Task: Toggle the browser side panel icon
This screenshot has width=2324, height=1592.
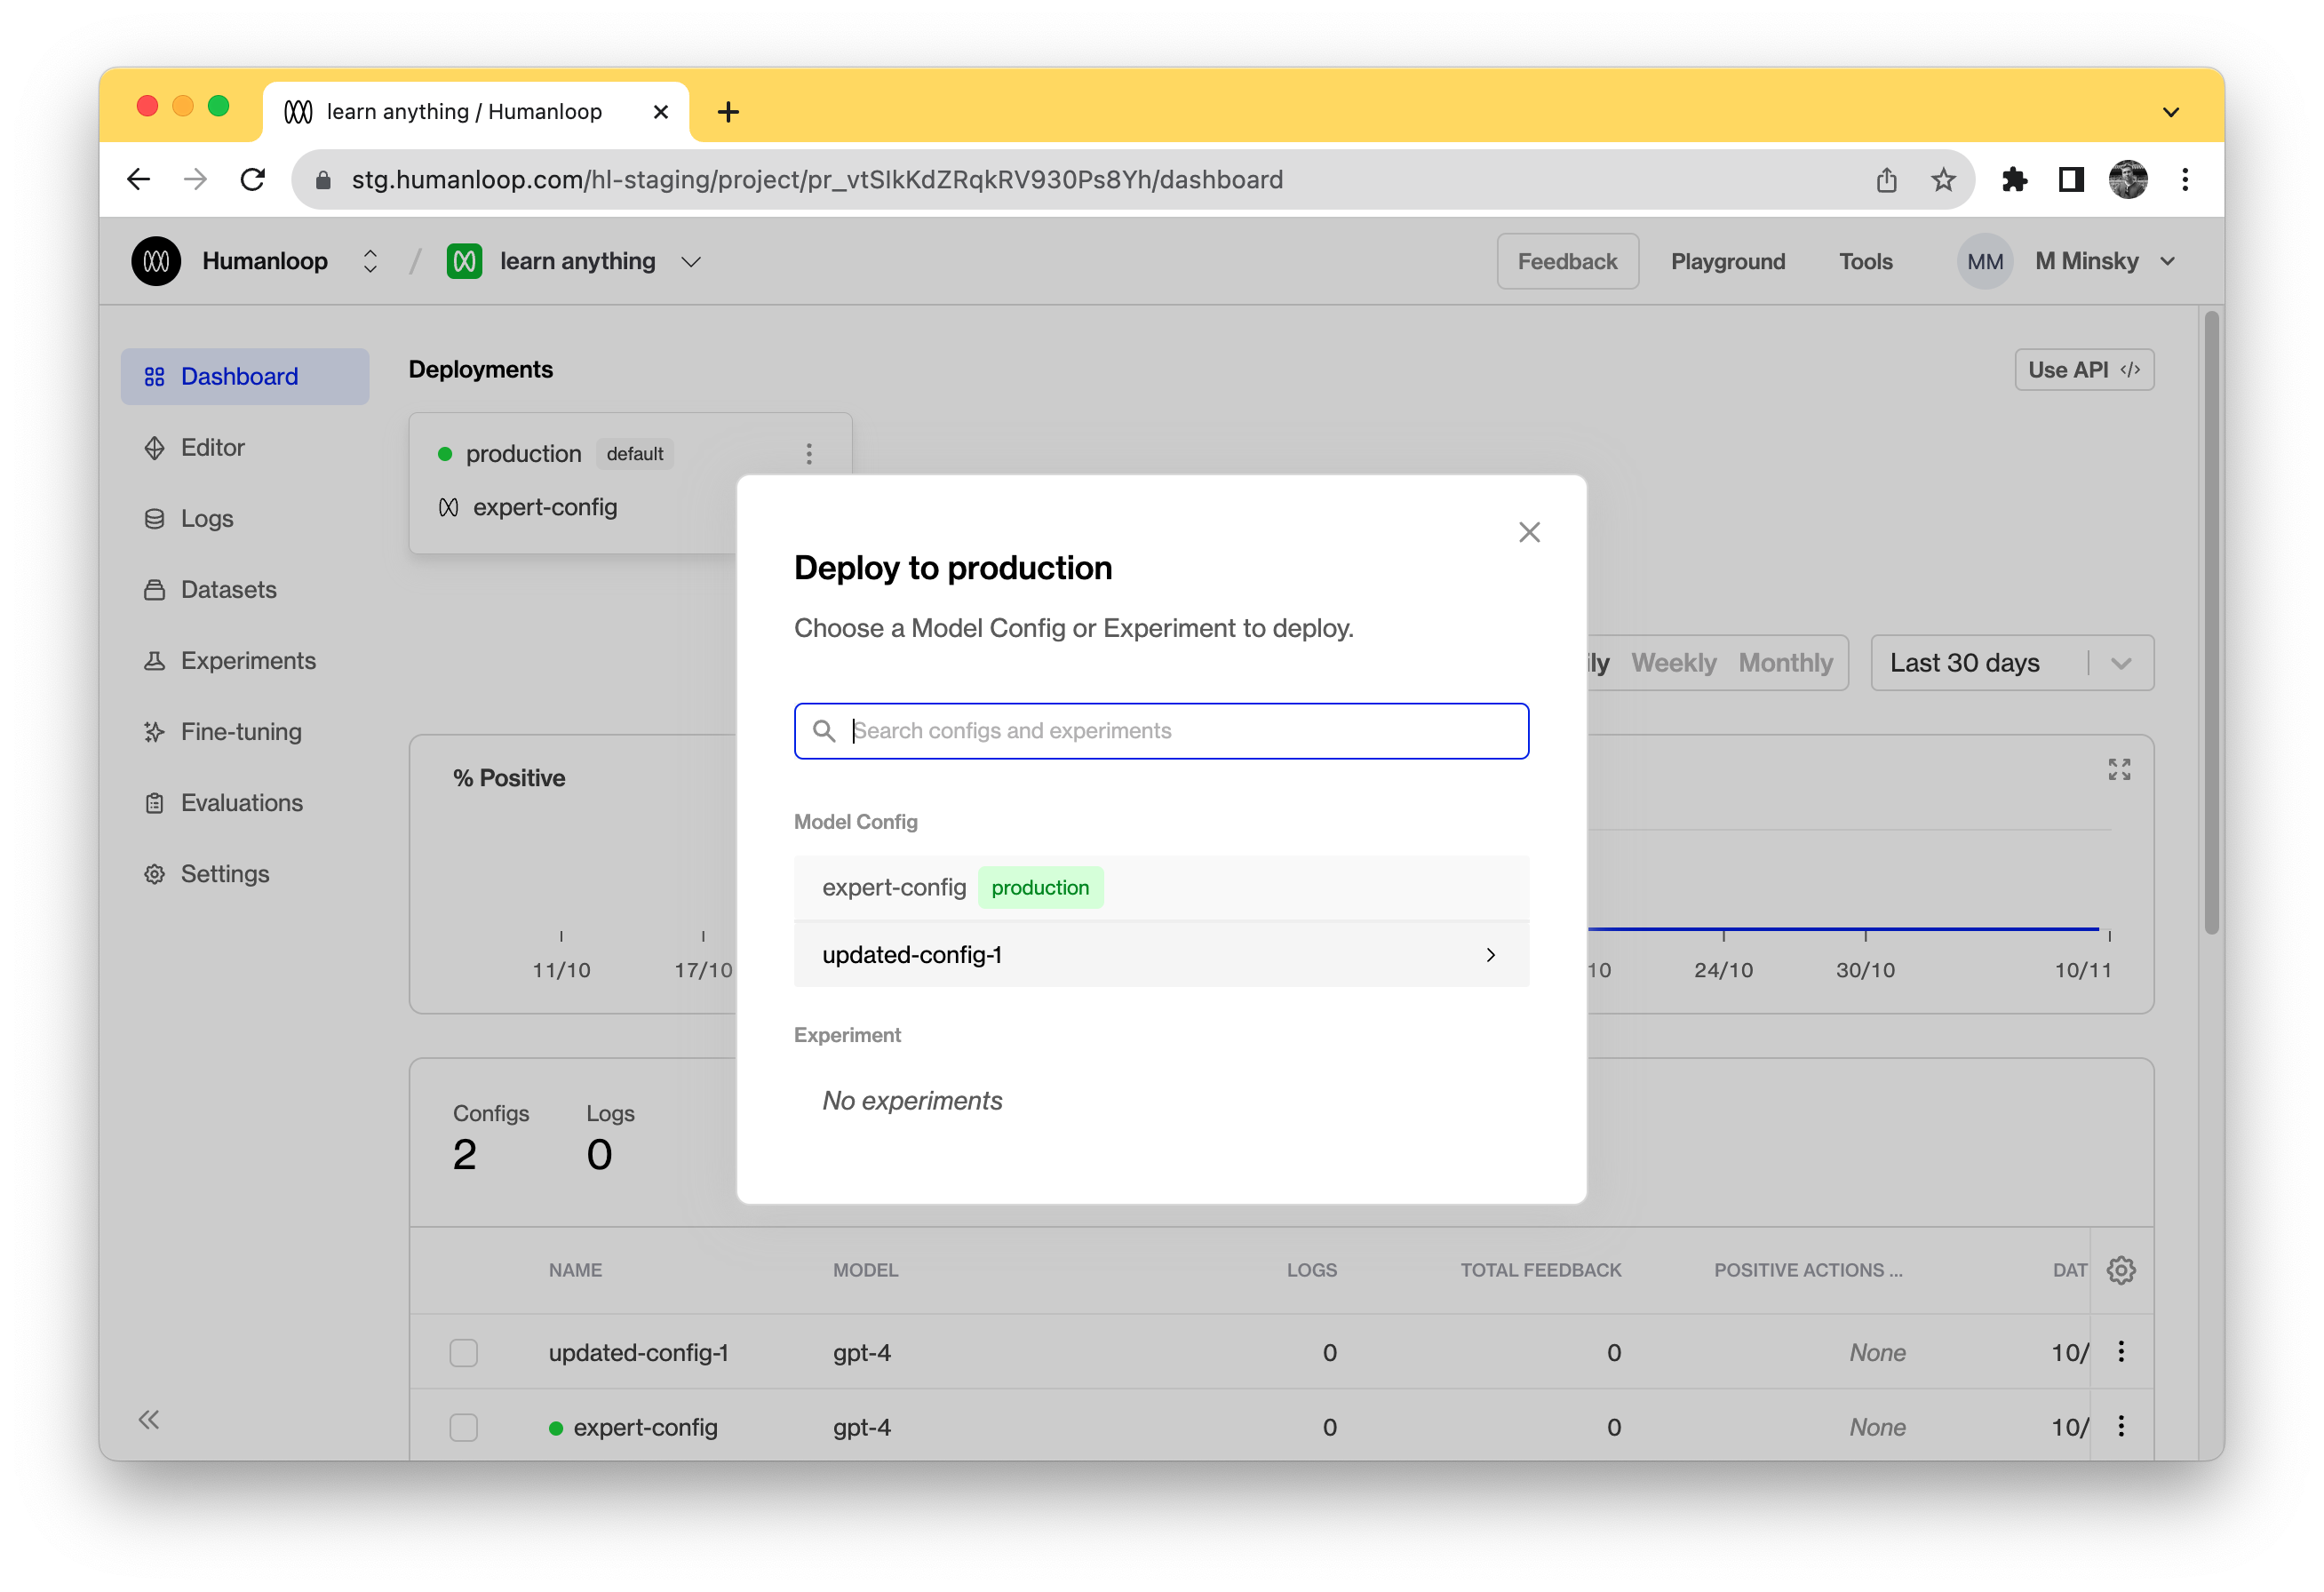Action: point(2071,179)
